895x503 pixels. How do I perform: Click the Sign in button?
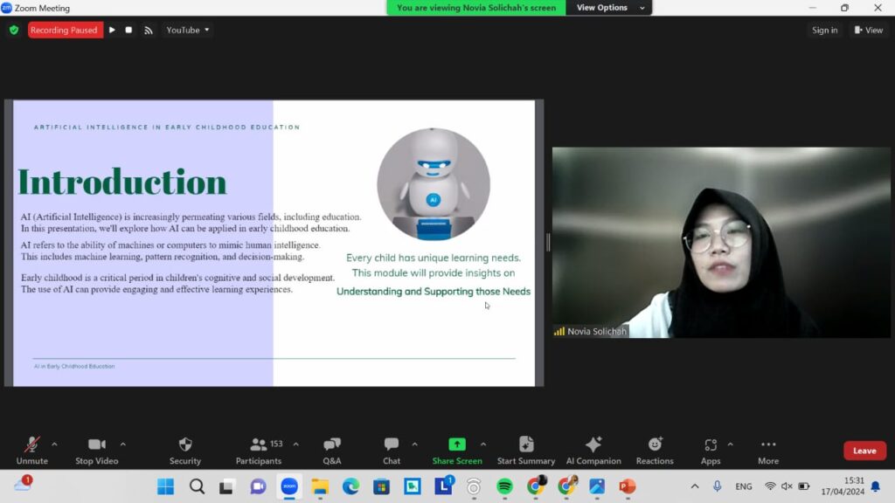coord(824,30)
